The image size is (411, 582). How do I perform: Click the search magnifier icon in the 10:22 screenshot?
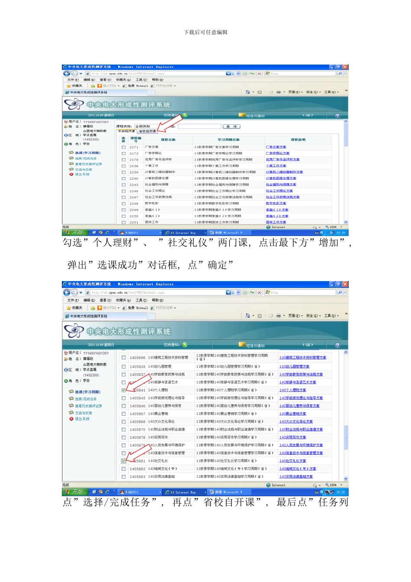[340, 292]
